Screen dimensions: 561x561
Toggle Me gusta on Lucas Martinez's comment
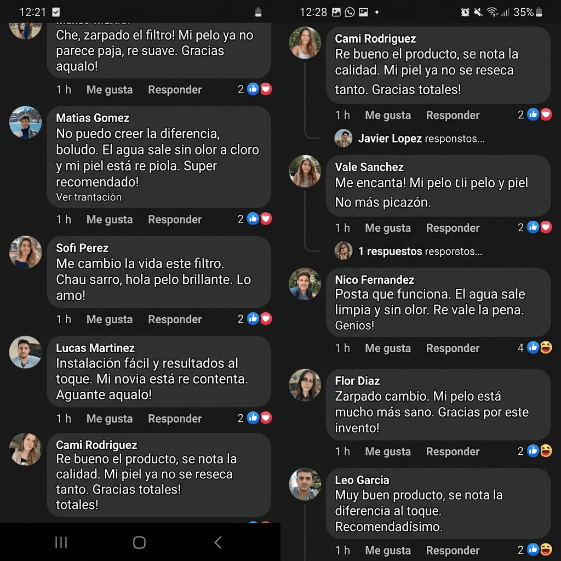point(110,418)
